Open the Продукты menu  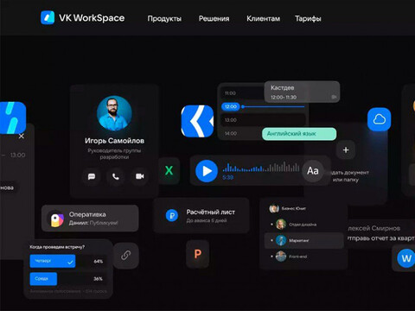click(164, 19)
